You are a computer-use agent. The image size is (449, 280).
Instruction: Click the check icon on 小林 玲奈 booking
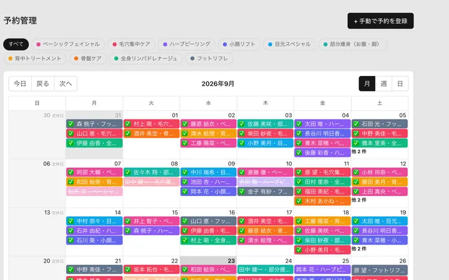[356, 172]
